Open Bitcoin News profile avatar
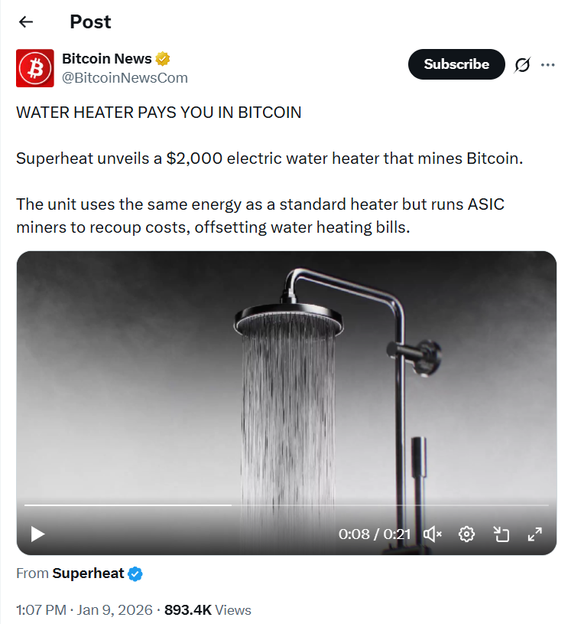Image resolution: width=568 pixels, height=624 pixels. coord(35,68)
